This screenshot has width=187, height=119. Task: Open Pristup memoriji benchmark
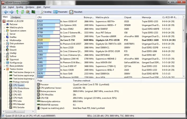tap(21, 82)
